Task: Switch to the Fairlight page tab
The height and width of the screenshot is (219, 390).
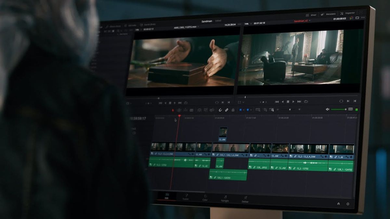Action: (225, 199)
